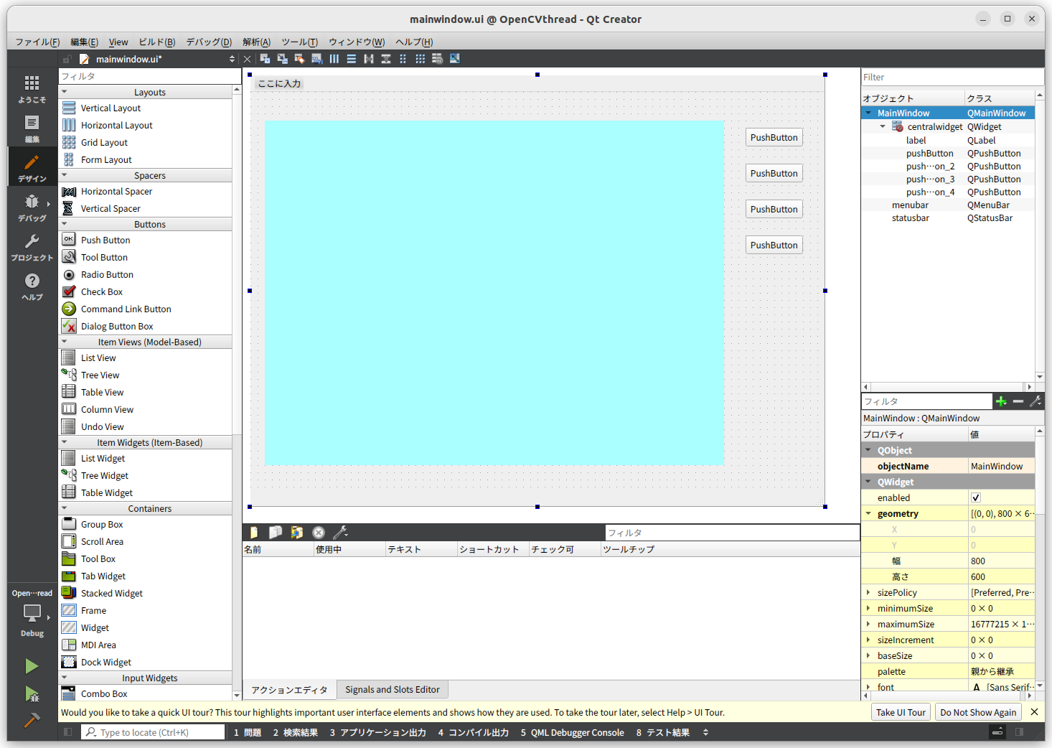Viewport: 1052px width, 748px height.
Task: Toggle the enabled checkbox in properties
Action: [x=975, y=497]
